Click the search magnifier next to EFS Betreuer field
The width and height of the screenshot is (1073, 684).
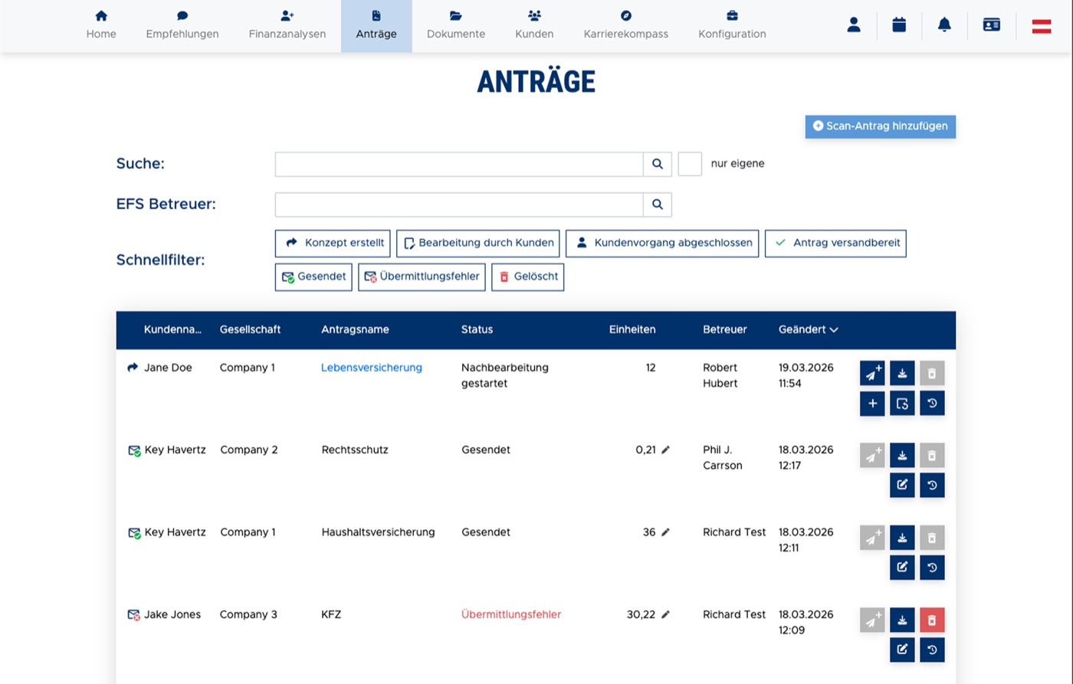tap(658, 205)
